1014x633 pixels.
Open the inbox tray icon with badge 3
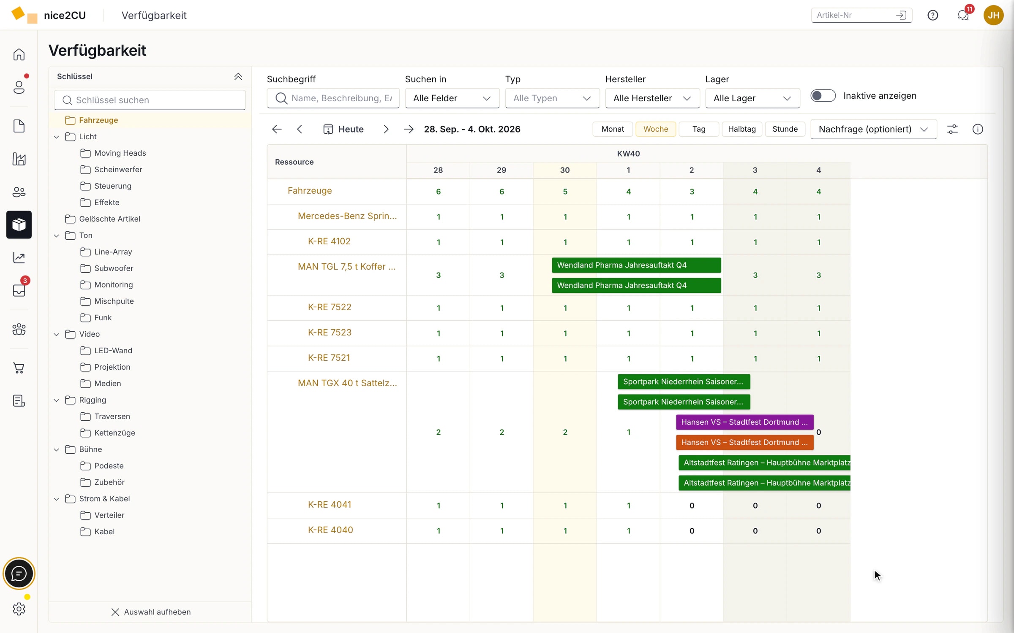click(19, 290)
